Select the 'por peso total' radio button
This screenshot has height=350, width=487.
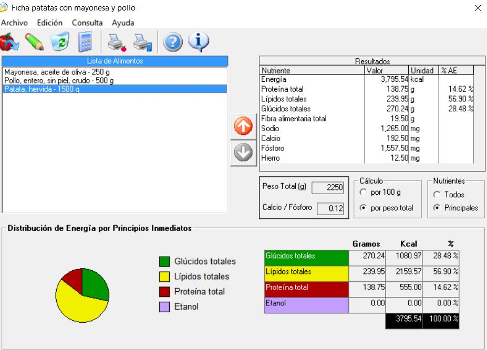tap(363, 208)
